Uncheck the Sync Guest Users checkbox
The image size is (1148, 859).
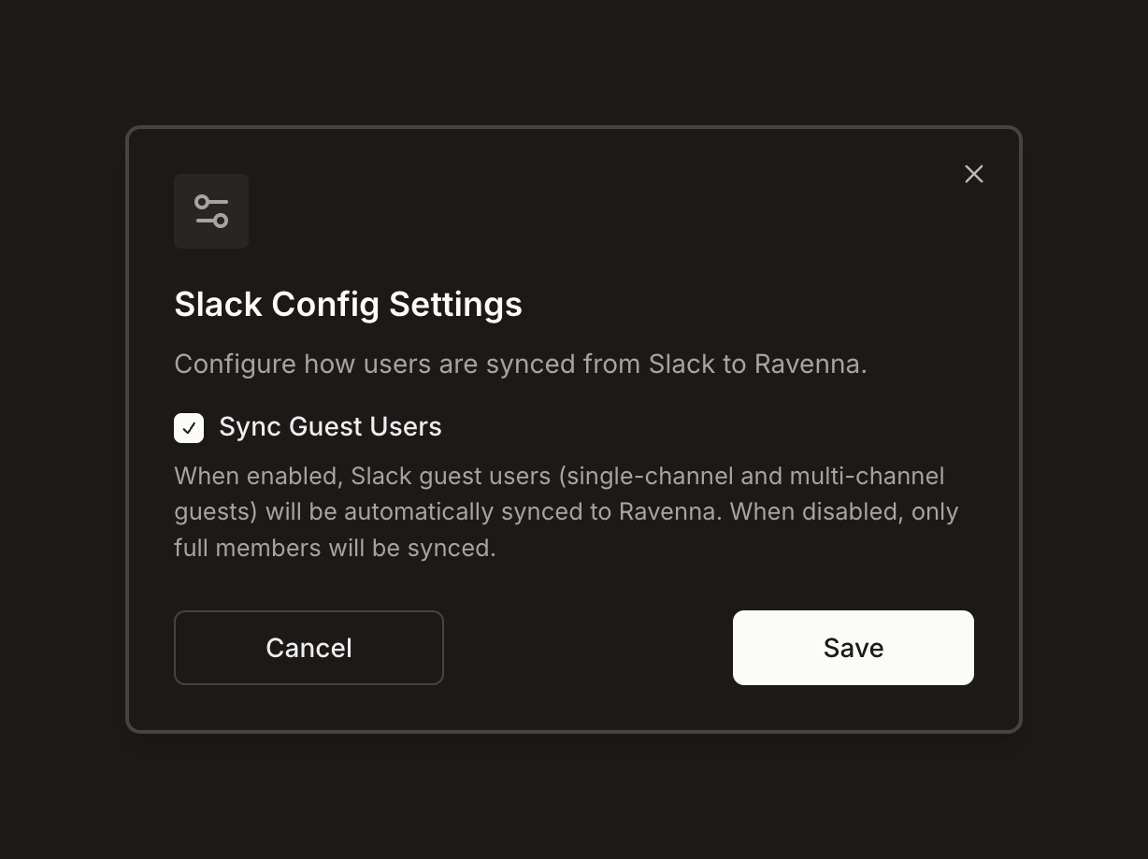point(189,428)
